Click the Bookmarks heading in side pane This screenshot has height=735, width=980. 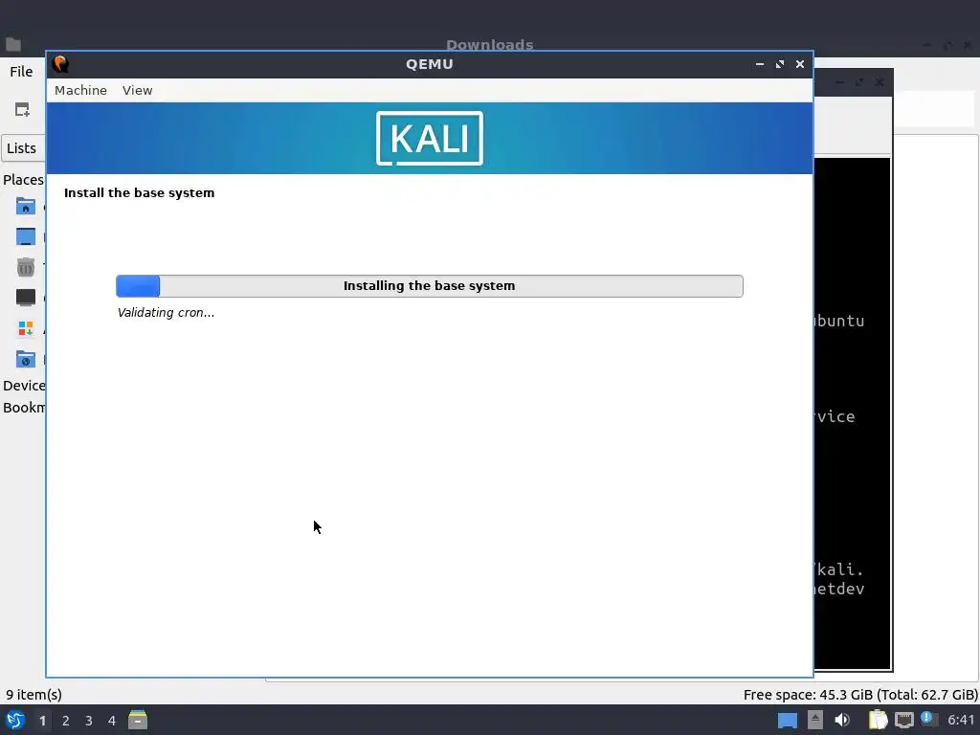[x=24, y=408]
